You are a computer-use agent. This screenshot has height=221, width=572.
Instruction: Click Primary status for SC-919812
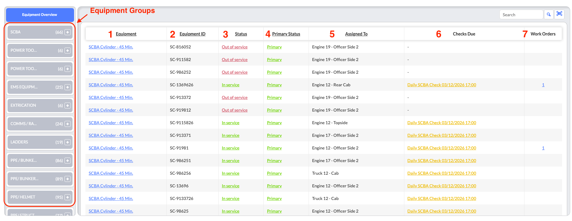[x=274, y=110]
